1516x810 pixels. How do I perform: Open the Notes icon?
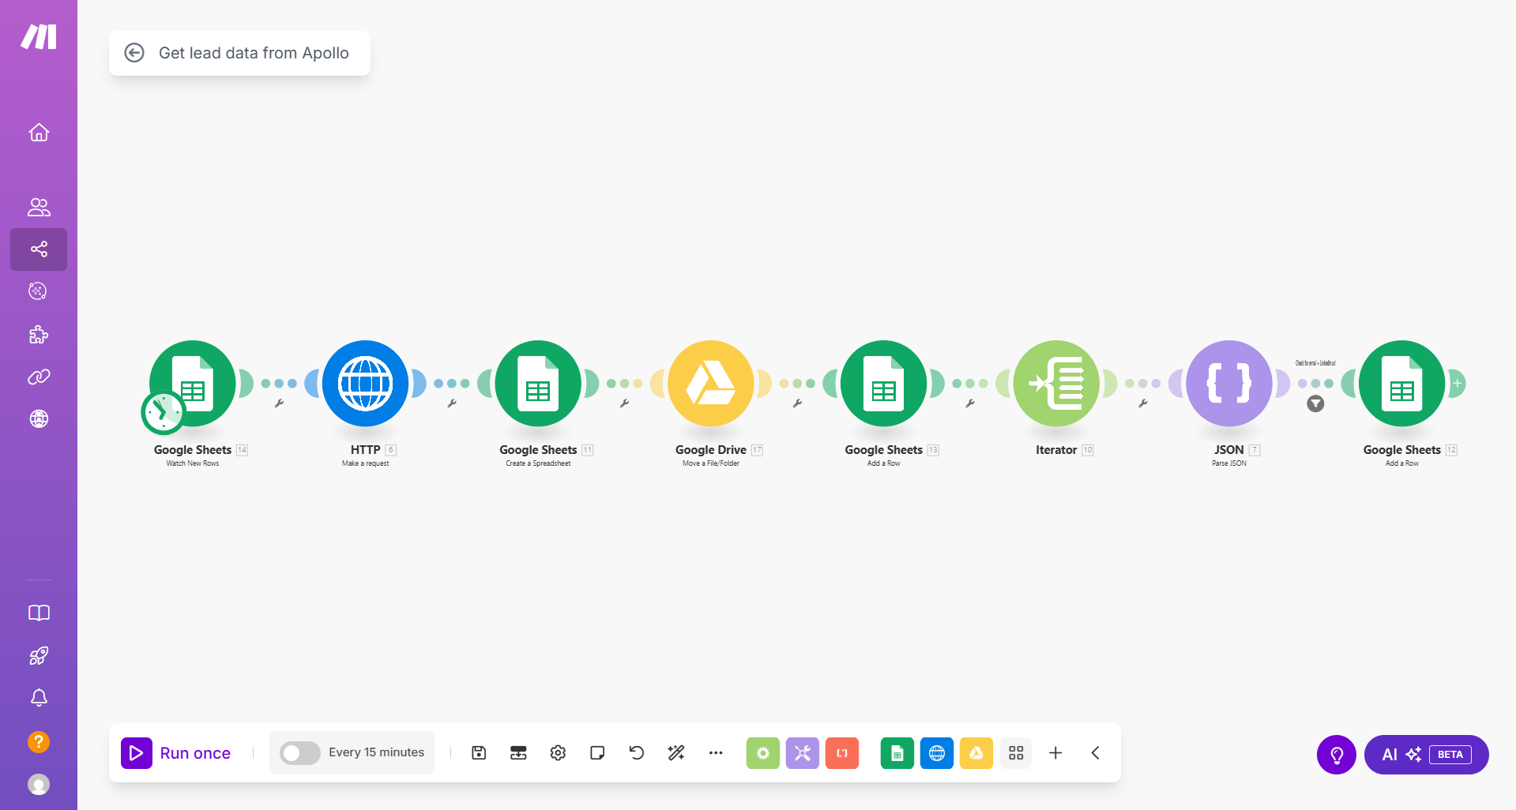pyautogui.click(x=597, y=753)
